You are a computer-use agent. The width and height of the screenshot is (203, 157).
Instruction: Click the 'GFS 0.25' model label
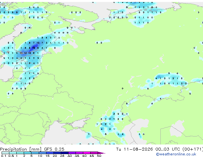click(54, 149)
